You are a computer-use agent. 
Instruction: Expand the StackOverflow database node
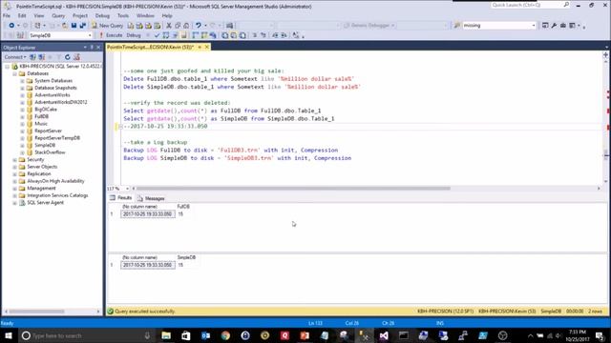(x=22, y=152)
